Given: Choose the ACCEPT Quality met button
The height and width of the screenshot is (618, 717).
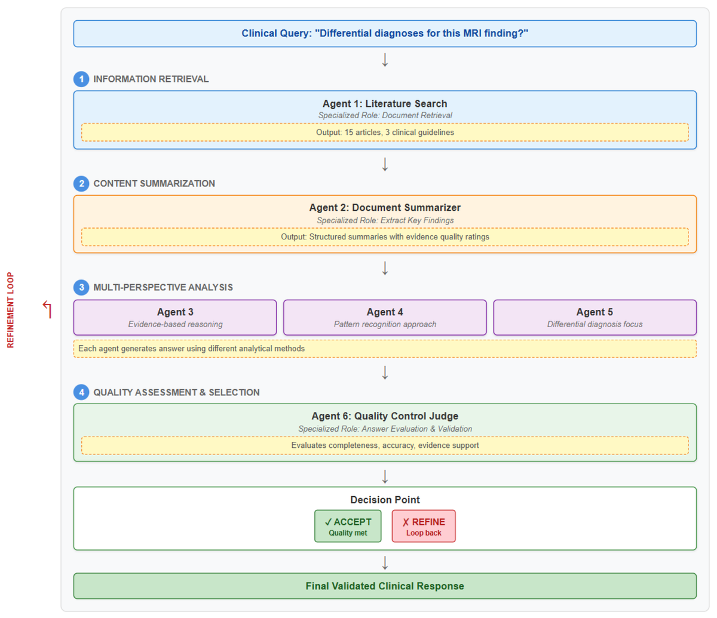Looking at the screenshot, I should coord(348,526).
